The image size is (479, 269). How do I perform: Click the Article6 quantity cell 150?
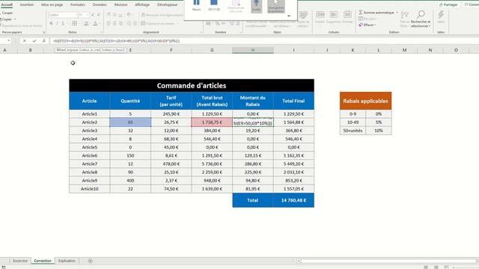click(130, 155)
